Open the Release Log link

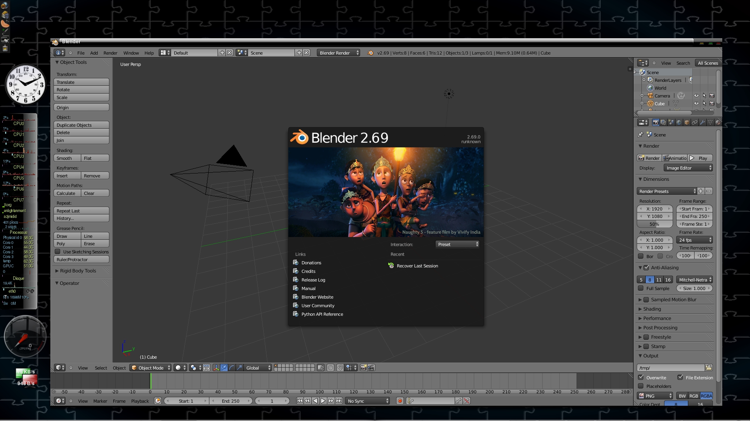[x=313, y=279]
